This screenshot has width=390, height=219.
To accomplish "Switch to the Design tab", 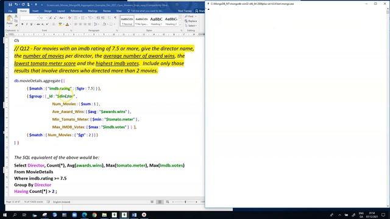I will tap(48, 11).
